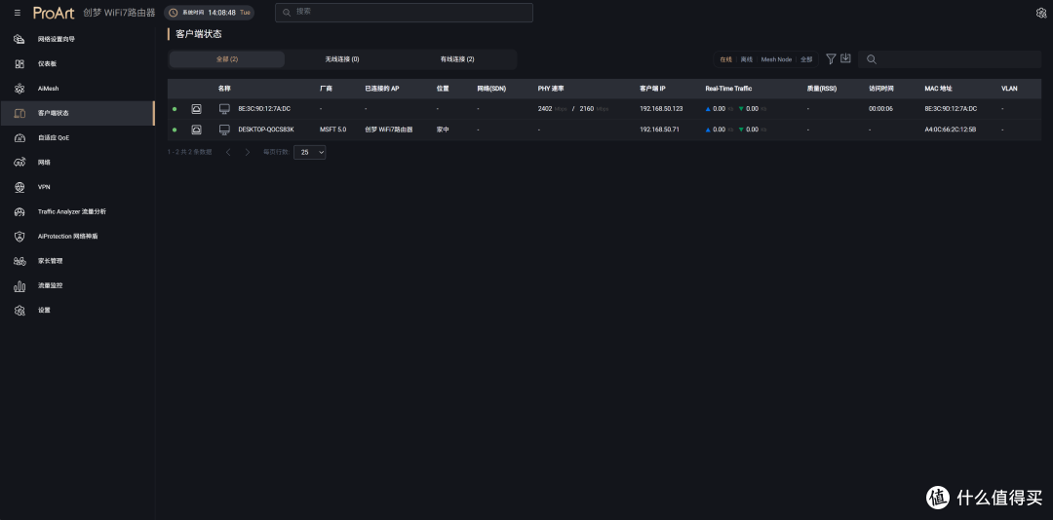The width and height of the screenshot is (1053, 520).
Task: Select the 全部 status filter next to Mesh Node
Action: (x=806, y=59)
